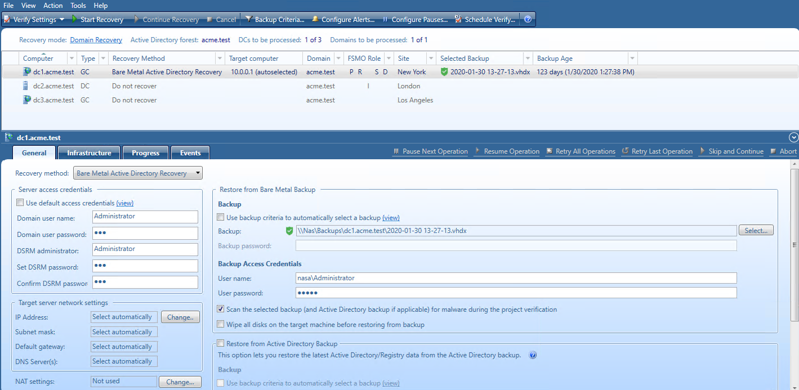Switch to the Events tab
The width and height of the screenshot is (799, 390).
(190, 153)
